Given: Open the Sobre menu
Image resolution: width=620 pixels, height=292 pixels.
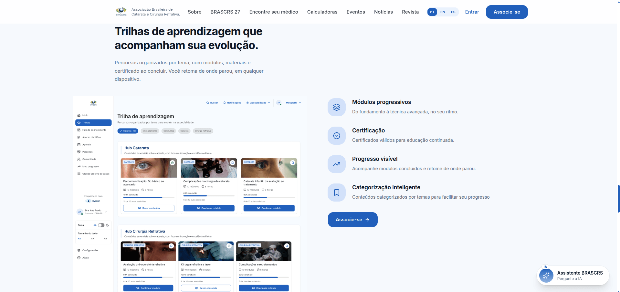Looking at the screenshot, I should tap(194, 12).
